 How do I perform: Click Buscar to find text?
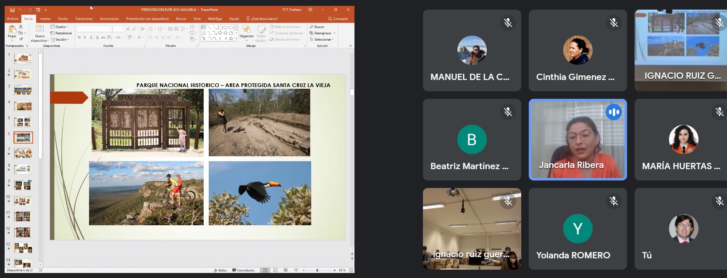tap(317, 27)
